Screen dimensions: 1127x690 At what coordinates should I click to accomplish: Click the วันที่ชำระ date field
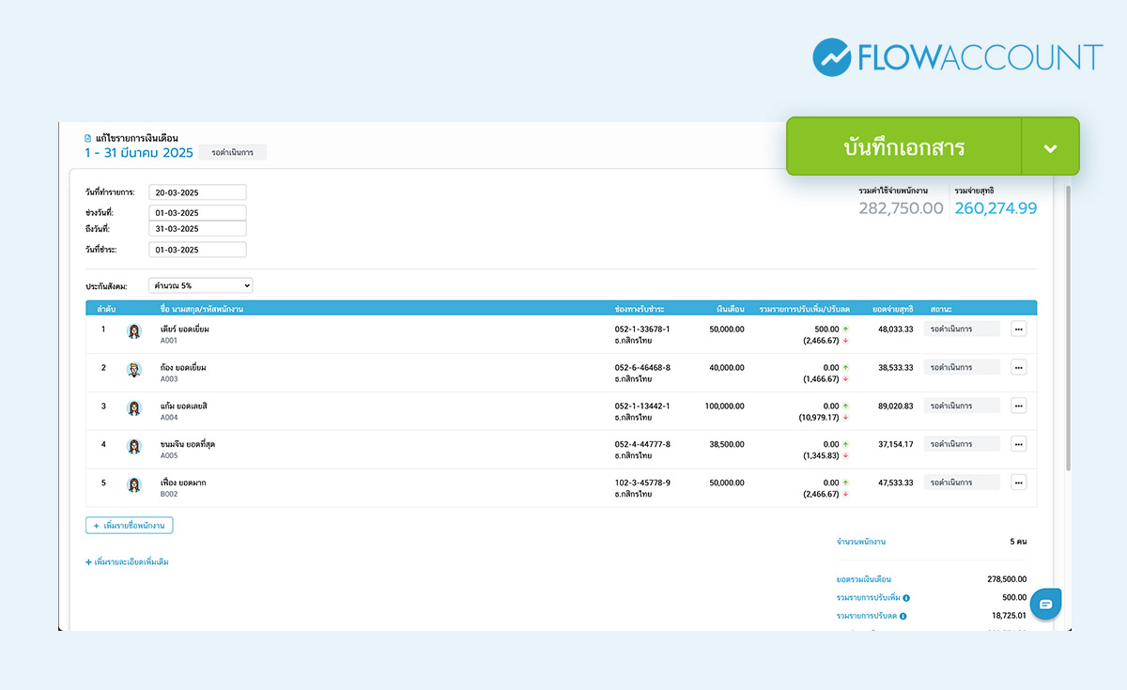click(197, 250)
